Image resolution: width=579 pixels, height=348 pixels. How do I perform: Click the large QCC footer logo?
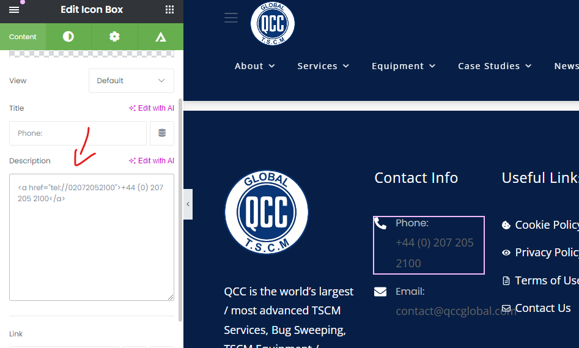coord(266,212)
